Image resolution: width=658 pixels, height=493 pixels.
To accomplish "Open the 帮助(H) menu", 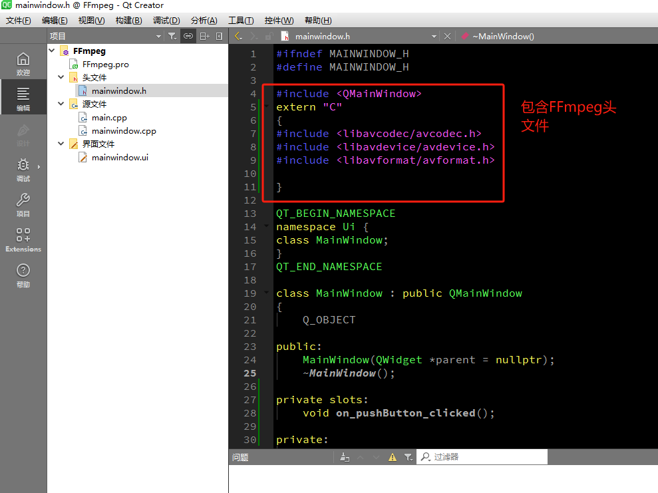I will 317,21.
